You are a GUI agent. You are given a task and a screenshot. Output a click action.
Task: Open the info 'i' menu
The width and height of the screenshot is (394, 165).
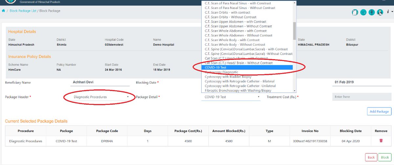[387, 12]
